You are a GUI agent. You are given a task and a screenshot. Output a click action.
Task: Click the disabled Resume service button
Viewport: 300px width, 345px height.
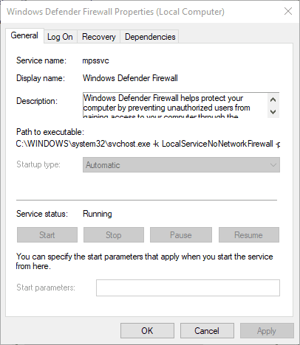coord(249,235)
